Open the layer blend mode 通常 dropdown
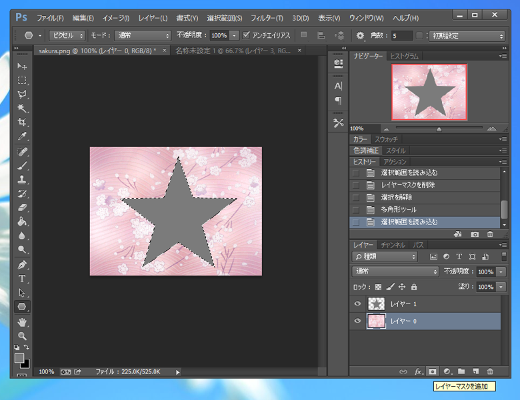 (395, 272)
